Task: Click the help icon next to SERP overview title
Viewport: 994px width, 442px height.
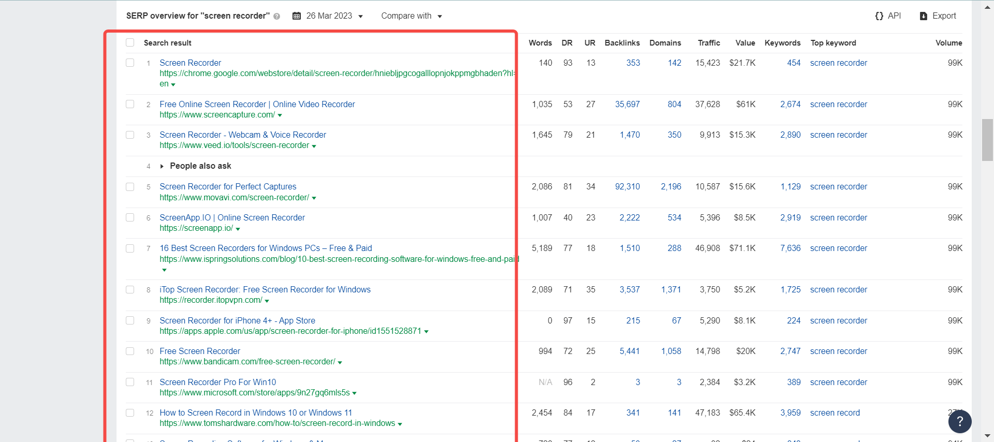Action: coord(277,17)
